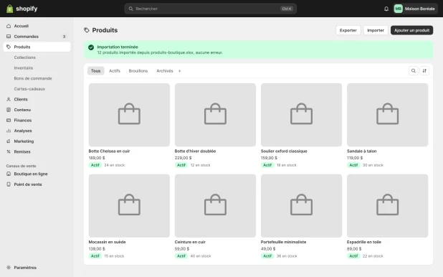Select the Tous tab
Screen dimensions: 443x277
coord(95,71)
